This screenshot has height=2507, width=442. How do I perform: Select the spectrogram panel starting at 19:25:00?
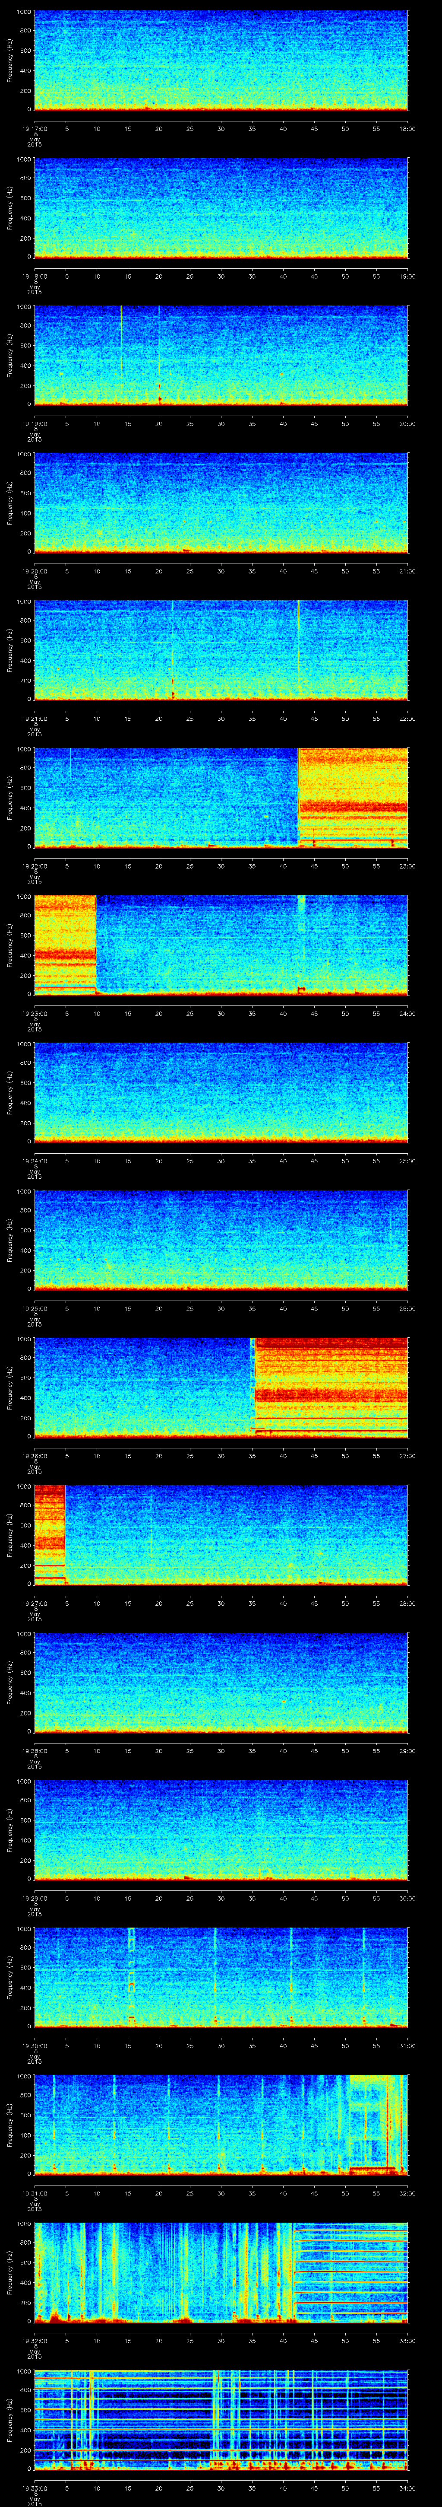tap(221, 1239)
